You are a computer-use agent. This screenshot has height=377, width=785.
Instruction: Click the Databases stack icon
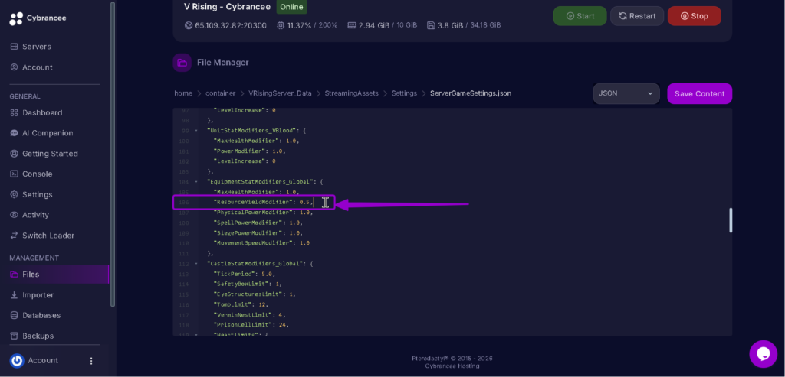14,316
